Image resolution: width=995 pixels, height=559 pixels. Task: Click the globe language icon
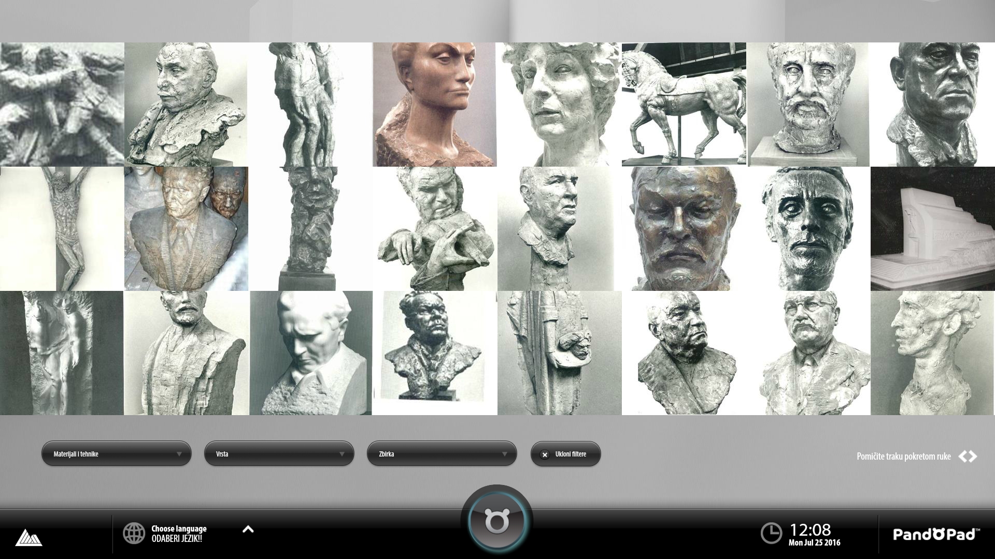click(134, 533)
